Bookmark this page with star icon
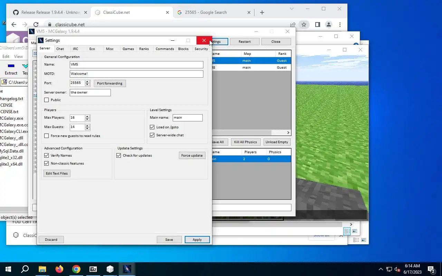Viewport: 442px width, 276px height. [304, 24]
